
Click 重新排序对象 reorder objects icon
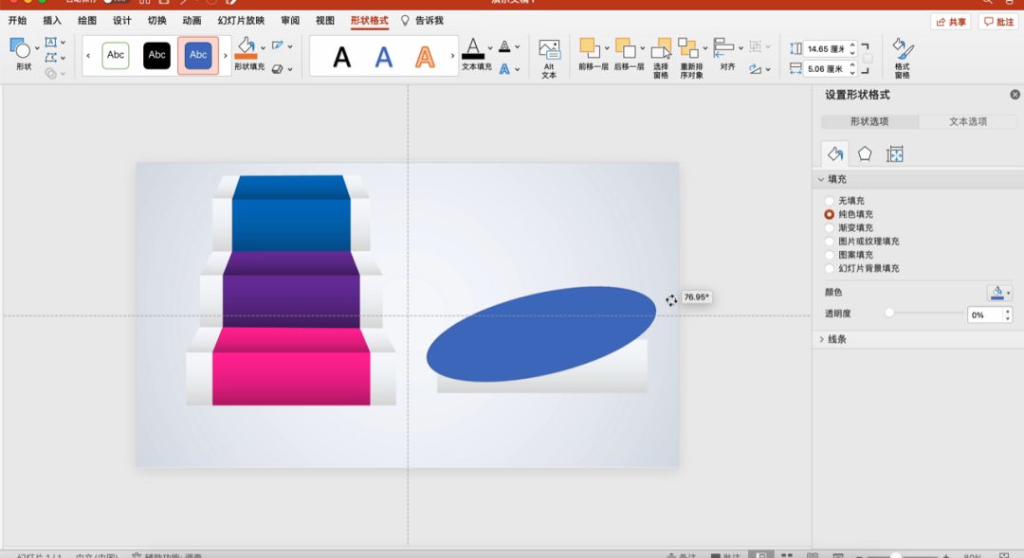(688, 48)
